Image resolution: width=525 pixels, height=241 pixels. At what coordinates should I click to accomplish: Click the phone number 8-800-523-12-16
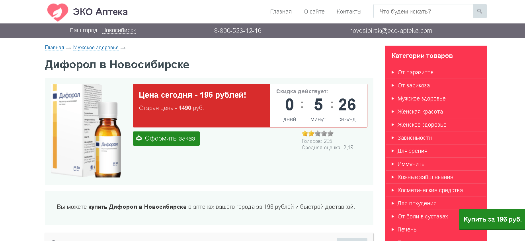(238, 31)
